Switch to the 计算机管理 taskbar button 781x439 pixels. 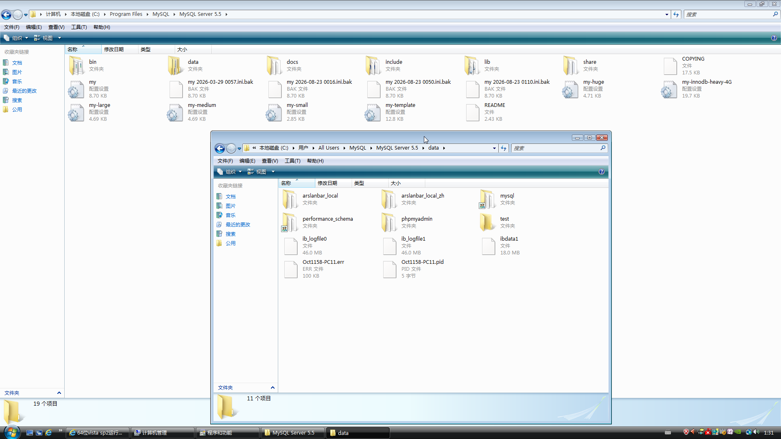click(162, 433)
